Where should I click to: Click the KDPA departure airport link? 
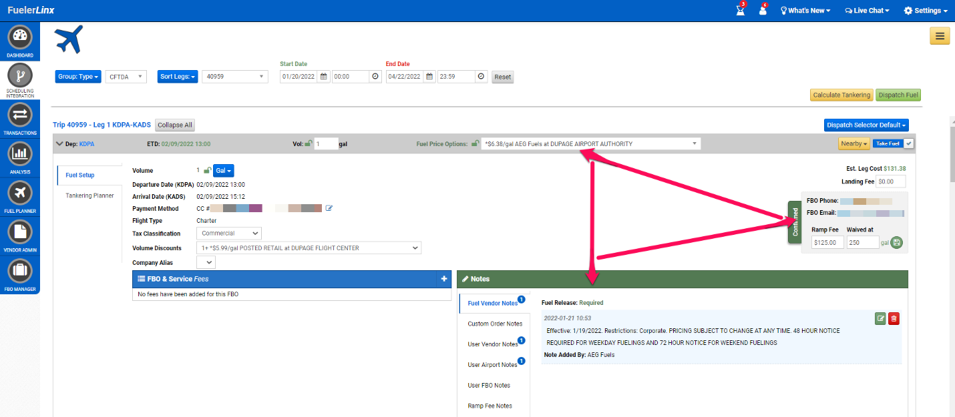pyautogui.click(x=88, y=143)
